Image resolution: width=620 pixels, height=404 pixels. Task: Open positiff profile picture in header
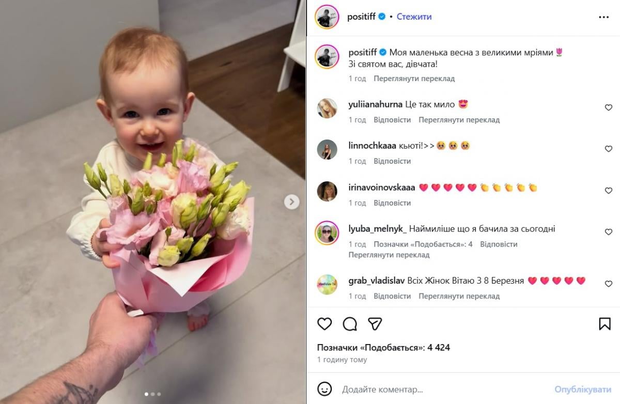tap(327, 17)
